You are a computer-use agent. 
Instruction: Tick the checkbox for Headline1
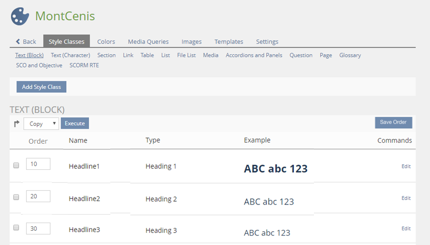(16, 166)
